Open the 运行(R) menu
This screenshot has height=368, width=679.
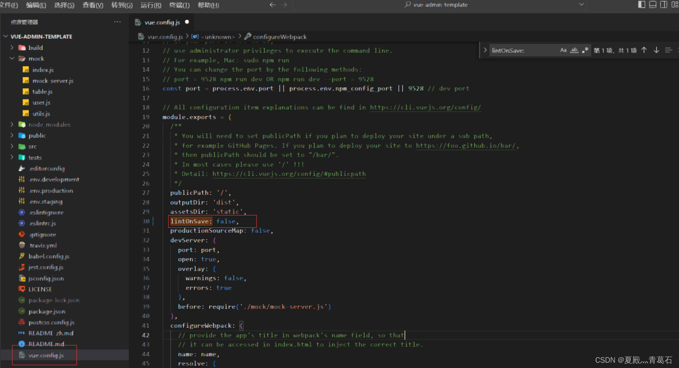click(151, 5)
